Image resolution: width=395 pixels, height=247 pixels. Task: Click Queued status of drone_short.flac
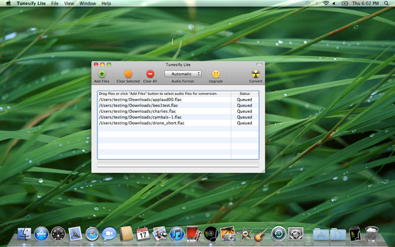click(244, 123)
